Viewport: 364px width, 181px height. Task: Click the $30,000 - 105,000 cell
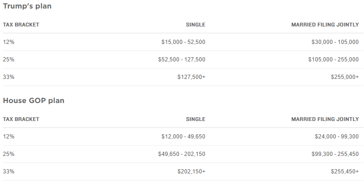335,42
